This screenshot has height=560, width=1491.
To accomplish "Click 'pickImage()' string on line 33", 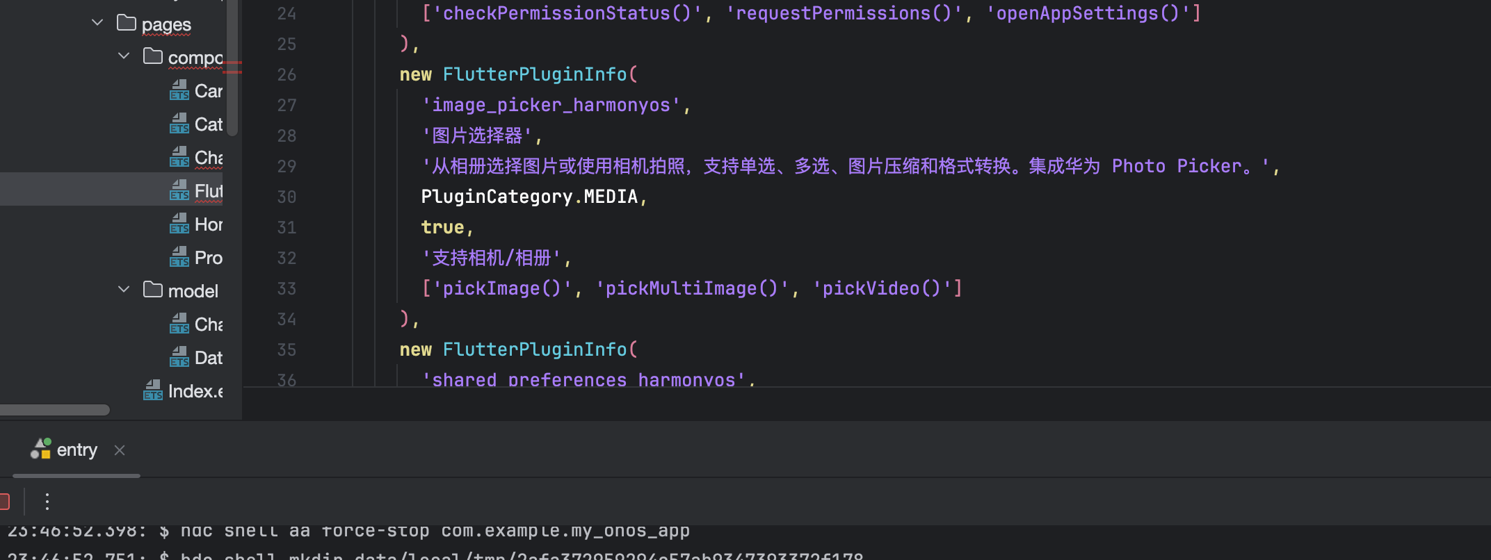I will 502,288.
